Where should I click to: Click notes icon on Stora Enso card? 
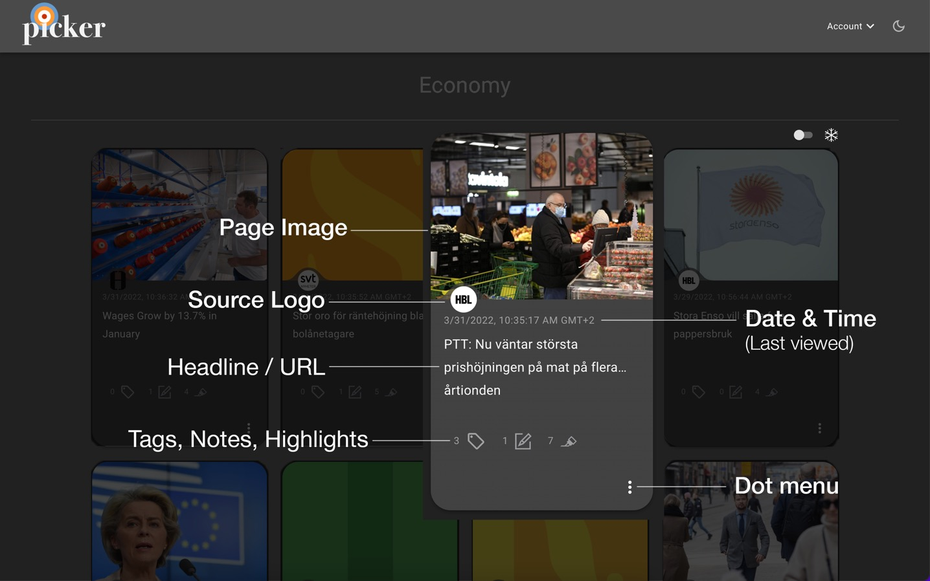coord(736,392)
